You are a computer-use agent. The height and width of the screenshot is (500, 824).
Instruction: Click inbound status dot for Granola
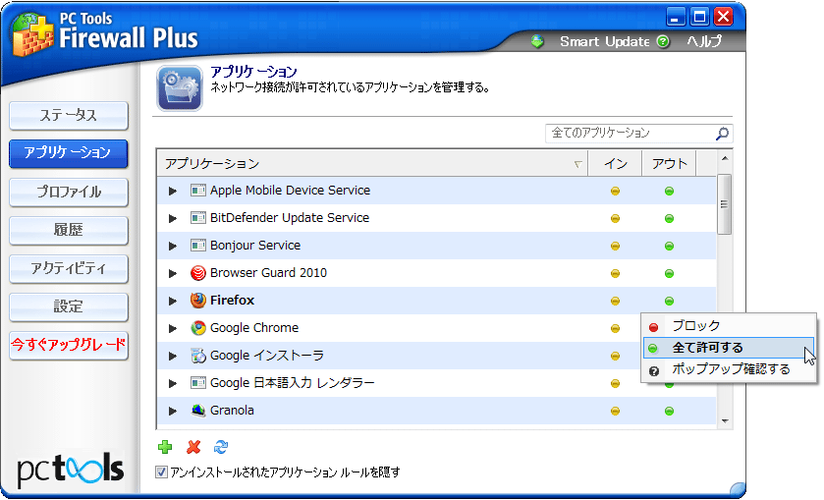(615, 412)
